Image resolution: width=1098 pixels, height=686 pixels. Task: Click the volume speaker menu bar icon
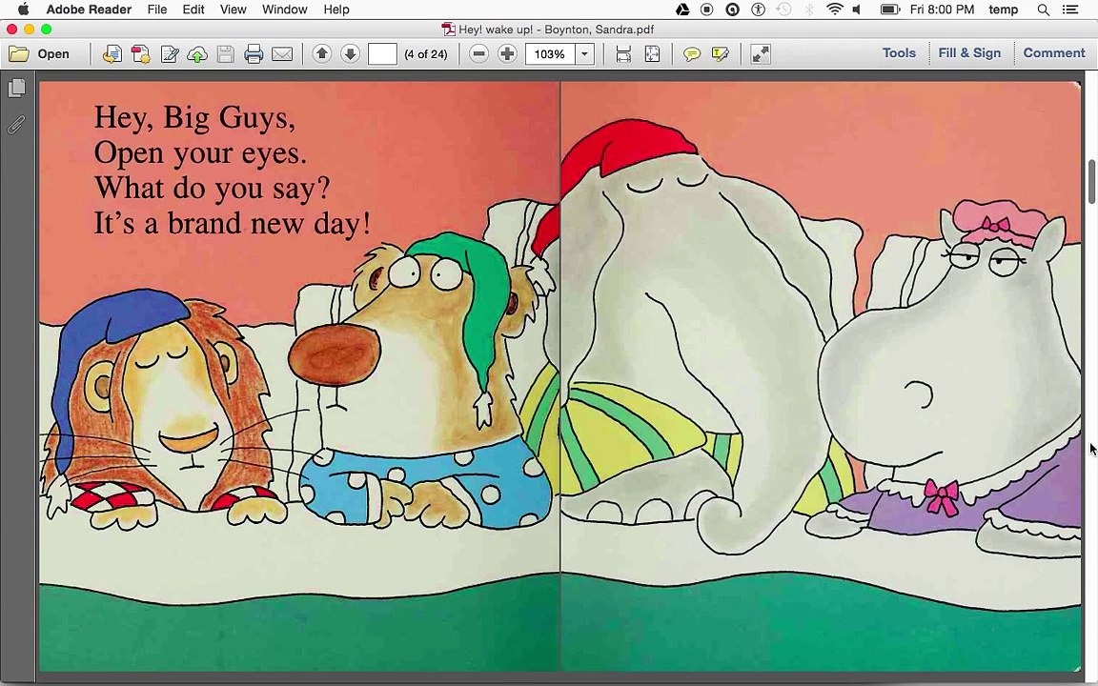click(857, 10)
